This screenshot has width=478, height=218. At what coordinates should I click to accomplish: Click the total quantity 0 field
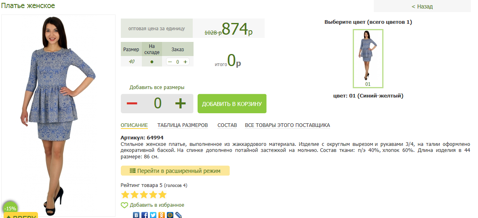tap(157, 104)
